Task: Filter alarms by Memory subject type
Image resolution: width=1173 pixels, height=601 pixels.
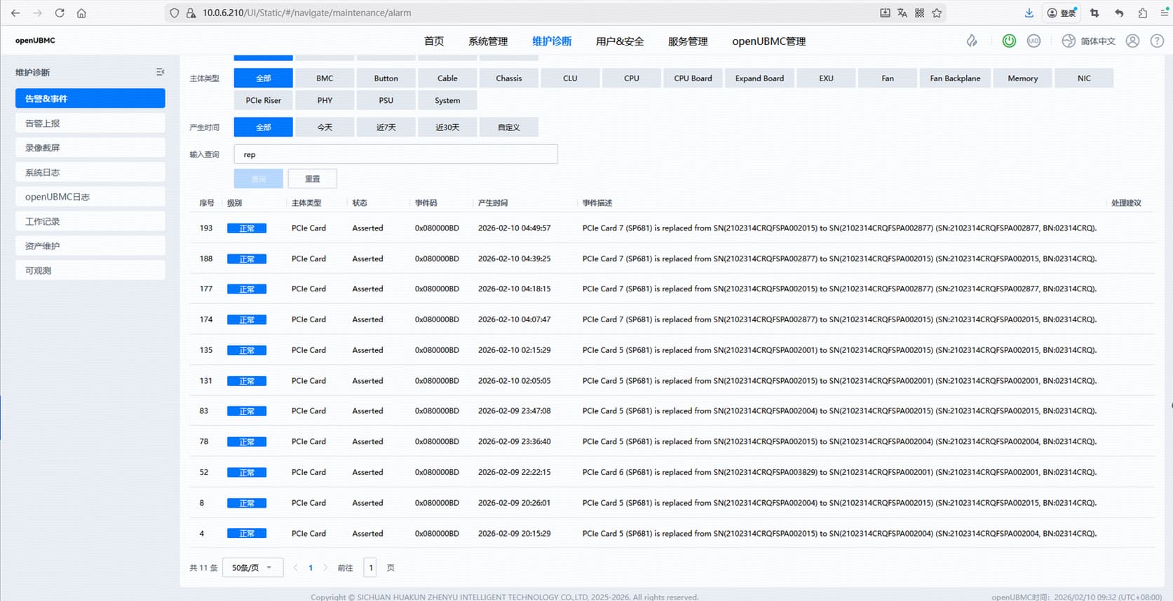Action: (1022, 78)
